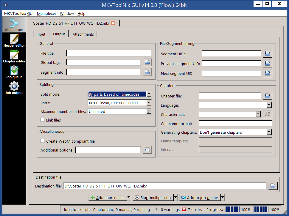This screenshot has height=216, width=289.
Task: Browse for Destination file location
Action: pyautogui.click(x=273, y=186)
